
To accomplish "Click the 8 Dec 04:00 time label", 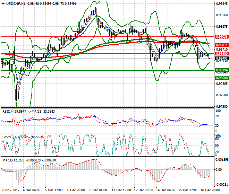I will tap(98, 190).
